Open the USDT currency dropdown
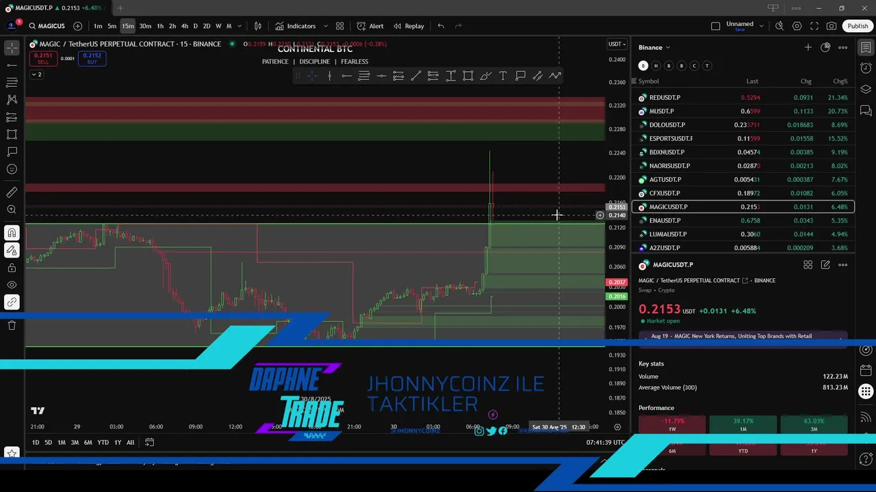 tap(617, 44)
